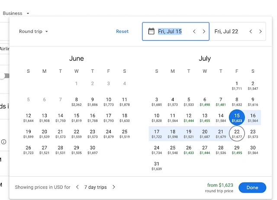Select July 31 with $1,639 fare
Viewport: 277px width, 200px height.
click(157, 165)
